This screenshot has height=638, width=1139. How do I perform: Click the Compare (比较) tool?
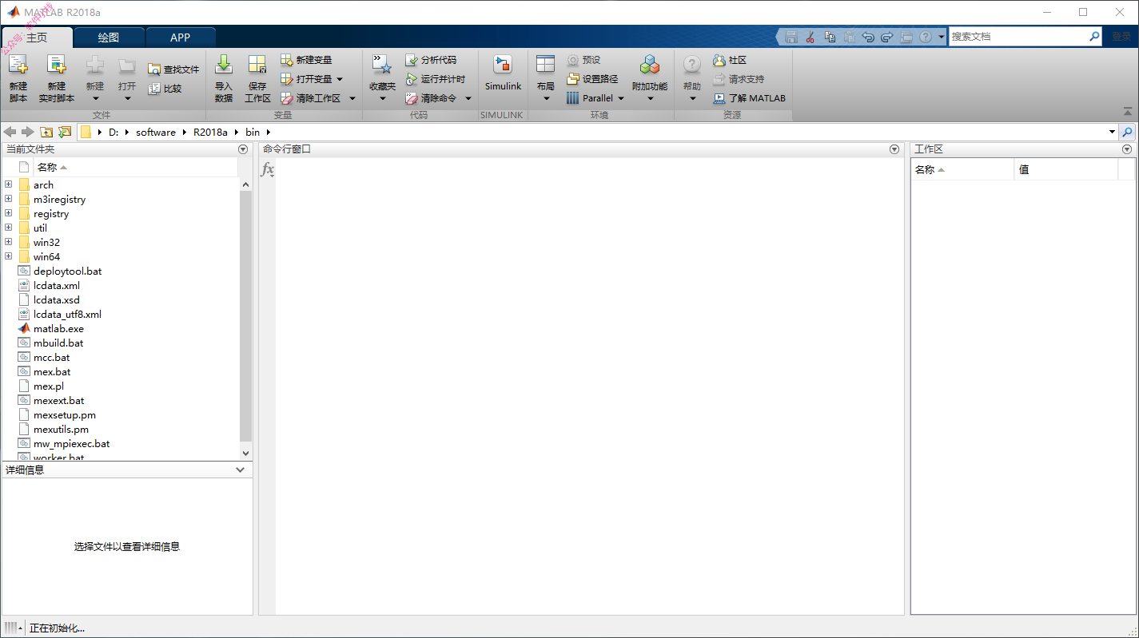click(165, 89)
